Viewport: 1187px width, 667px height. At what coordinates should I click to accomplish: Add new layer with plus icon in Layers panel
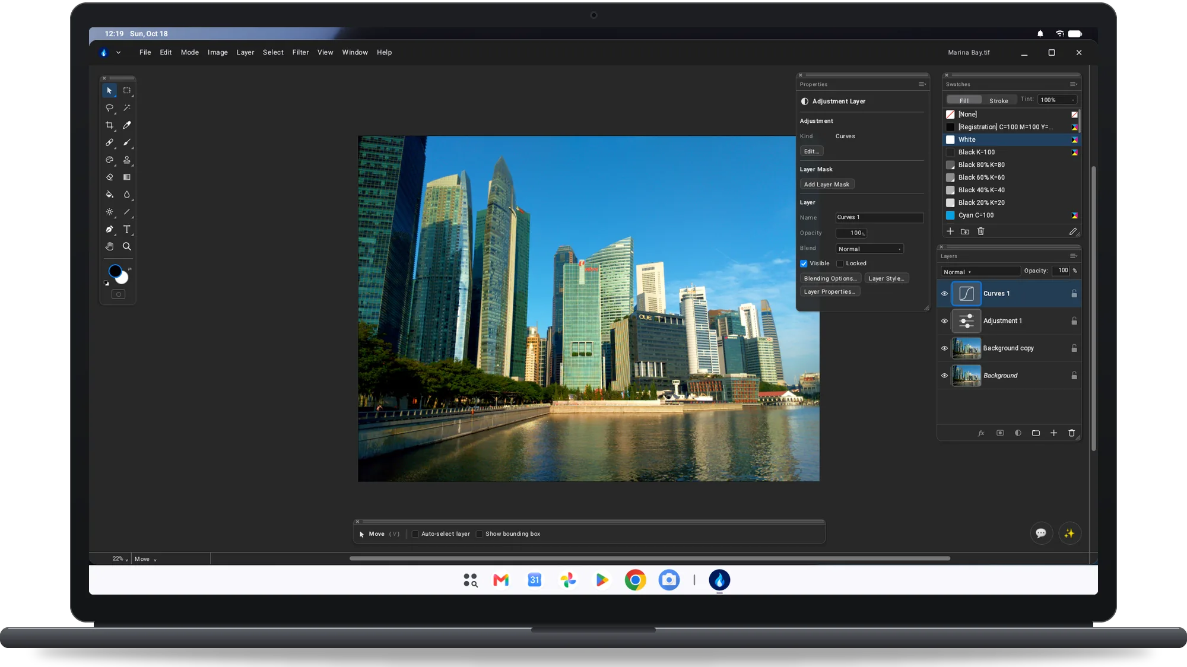point(1053,433)
